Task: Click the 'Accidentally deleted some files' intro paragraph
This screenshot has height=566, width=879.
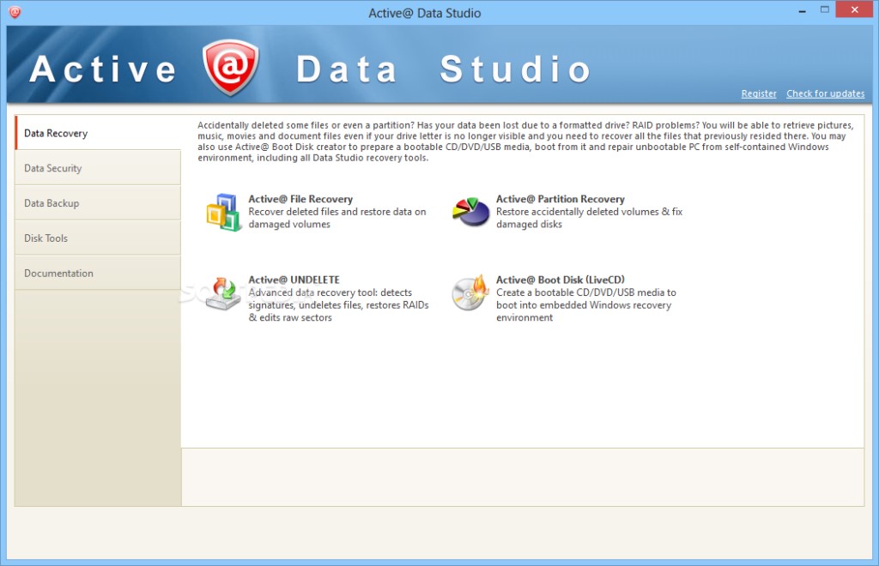Action: tap(525, 141)
